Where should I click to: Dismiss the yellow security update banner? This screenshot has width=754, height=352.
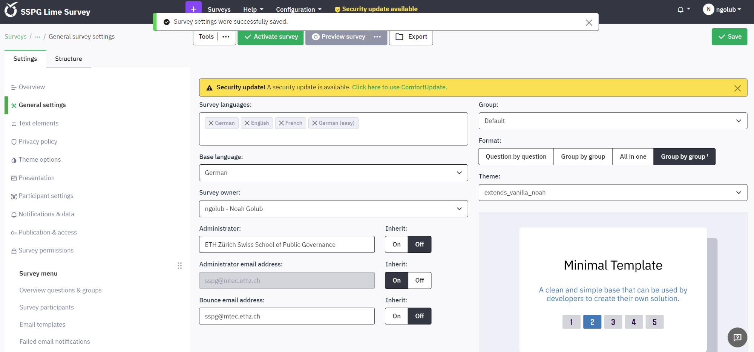tap(737, 88)
